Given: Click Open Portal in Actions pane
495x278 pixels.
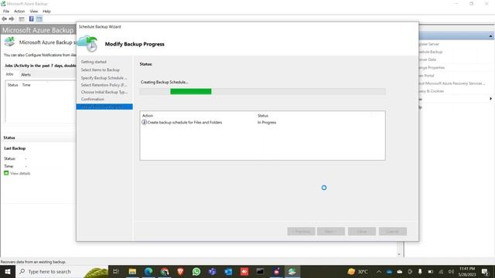Looking at the screenshot, I should point(426,76).
